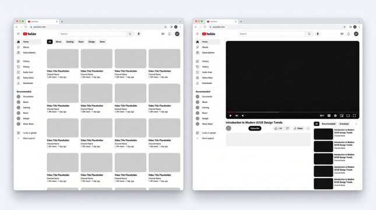Toggle captions in the player controls

tap(329, 116)
